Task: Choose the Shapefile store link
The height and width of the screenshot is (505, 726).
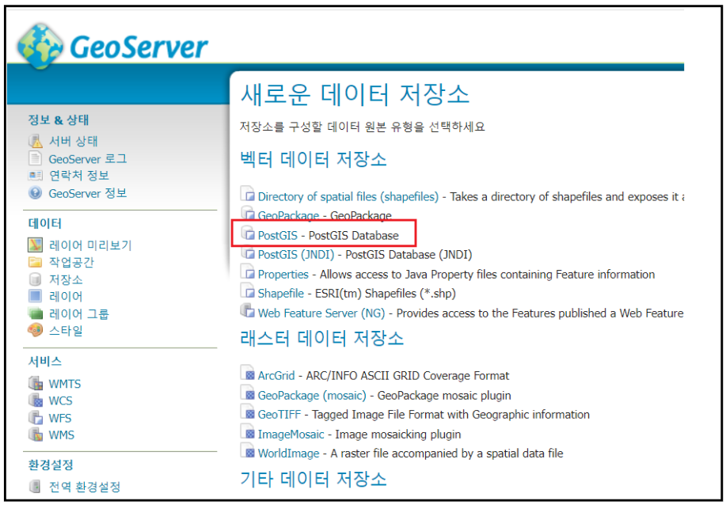Action: point(281,294)
